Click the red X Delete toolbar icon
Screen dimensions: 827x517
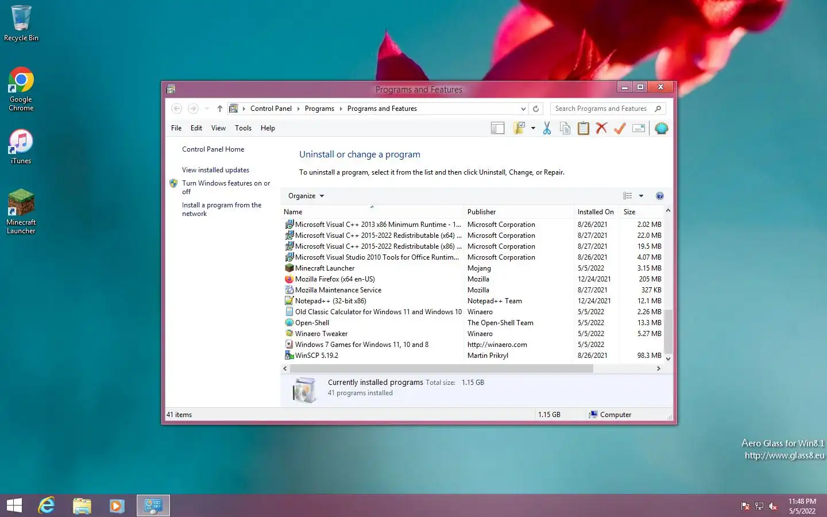click(601, 128)
